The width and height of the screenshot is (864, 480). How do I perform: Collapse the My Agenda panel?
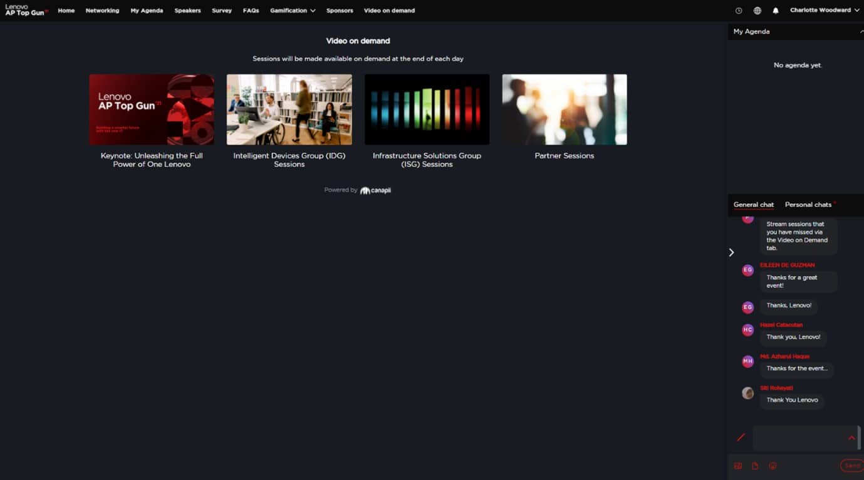(861, 31)
